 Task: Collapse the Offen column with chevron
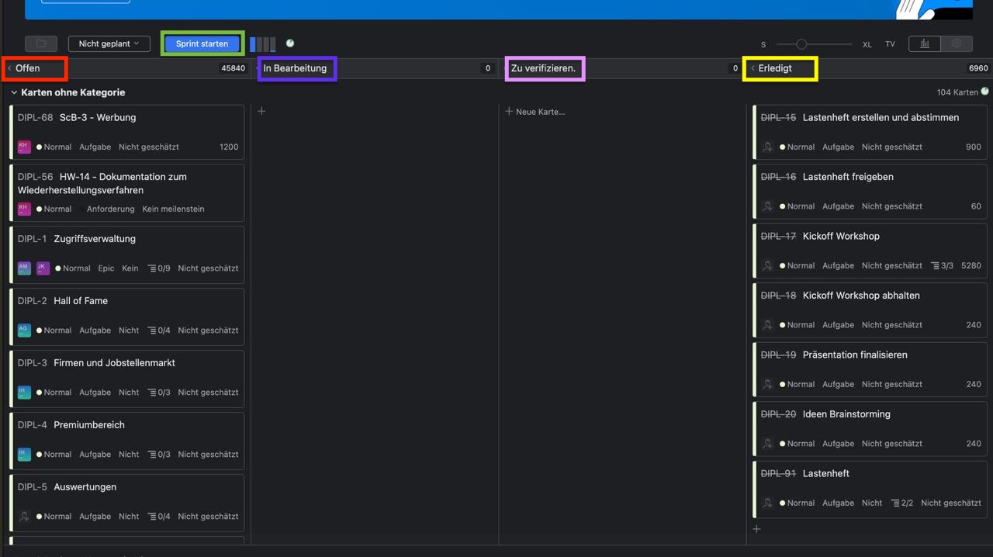pos(9,68)
